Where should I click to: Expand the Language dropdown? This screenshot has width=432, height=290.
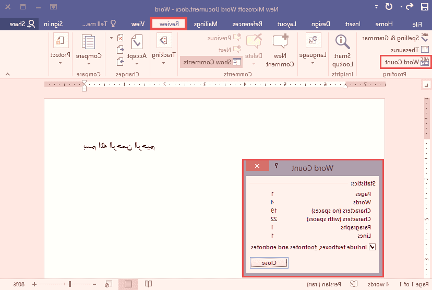coord(314,63)
